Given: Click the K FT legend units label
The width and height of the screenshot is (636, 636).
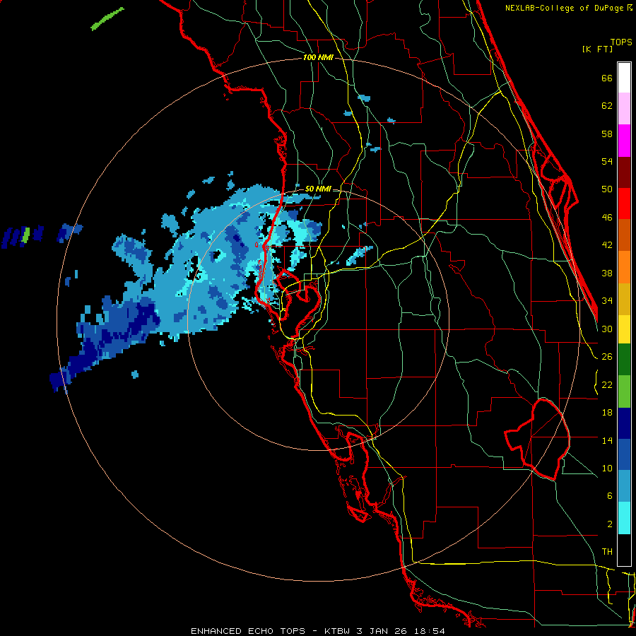Looking at the screenshot, I should (597, 49).
